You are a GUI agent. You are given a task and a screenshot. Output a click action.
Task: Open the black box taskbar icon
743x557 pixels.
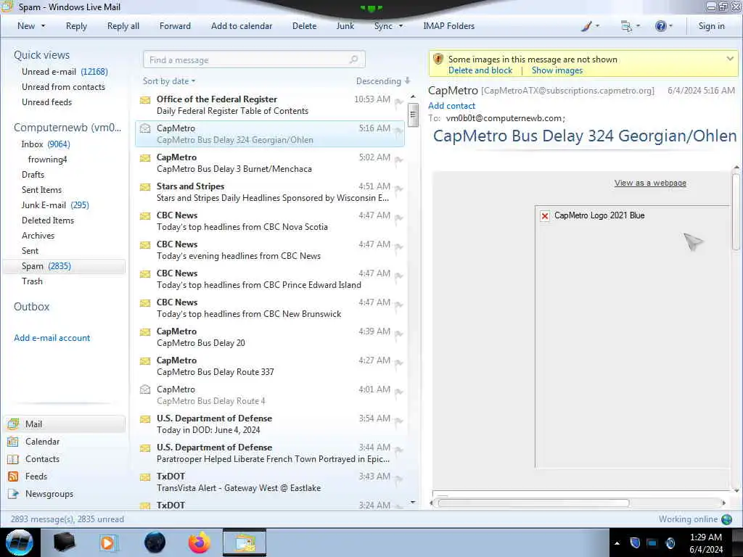pos(65,542)
